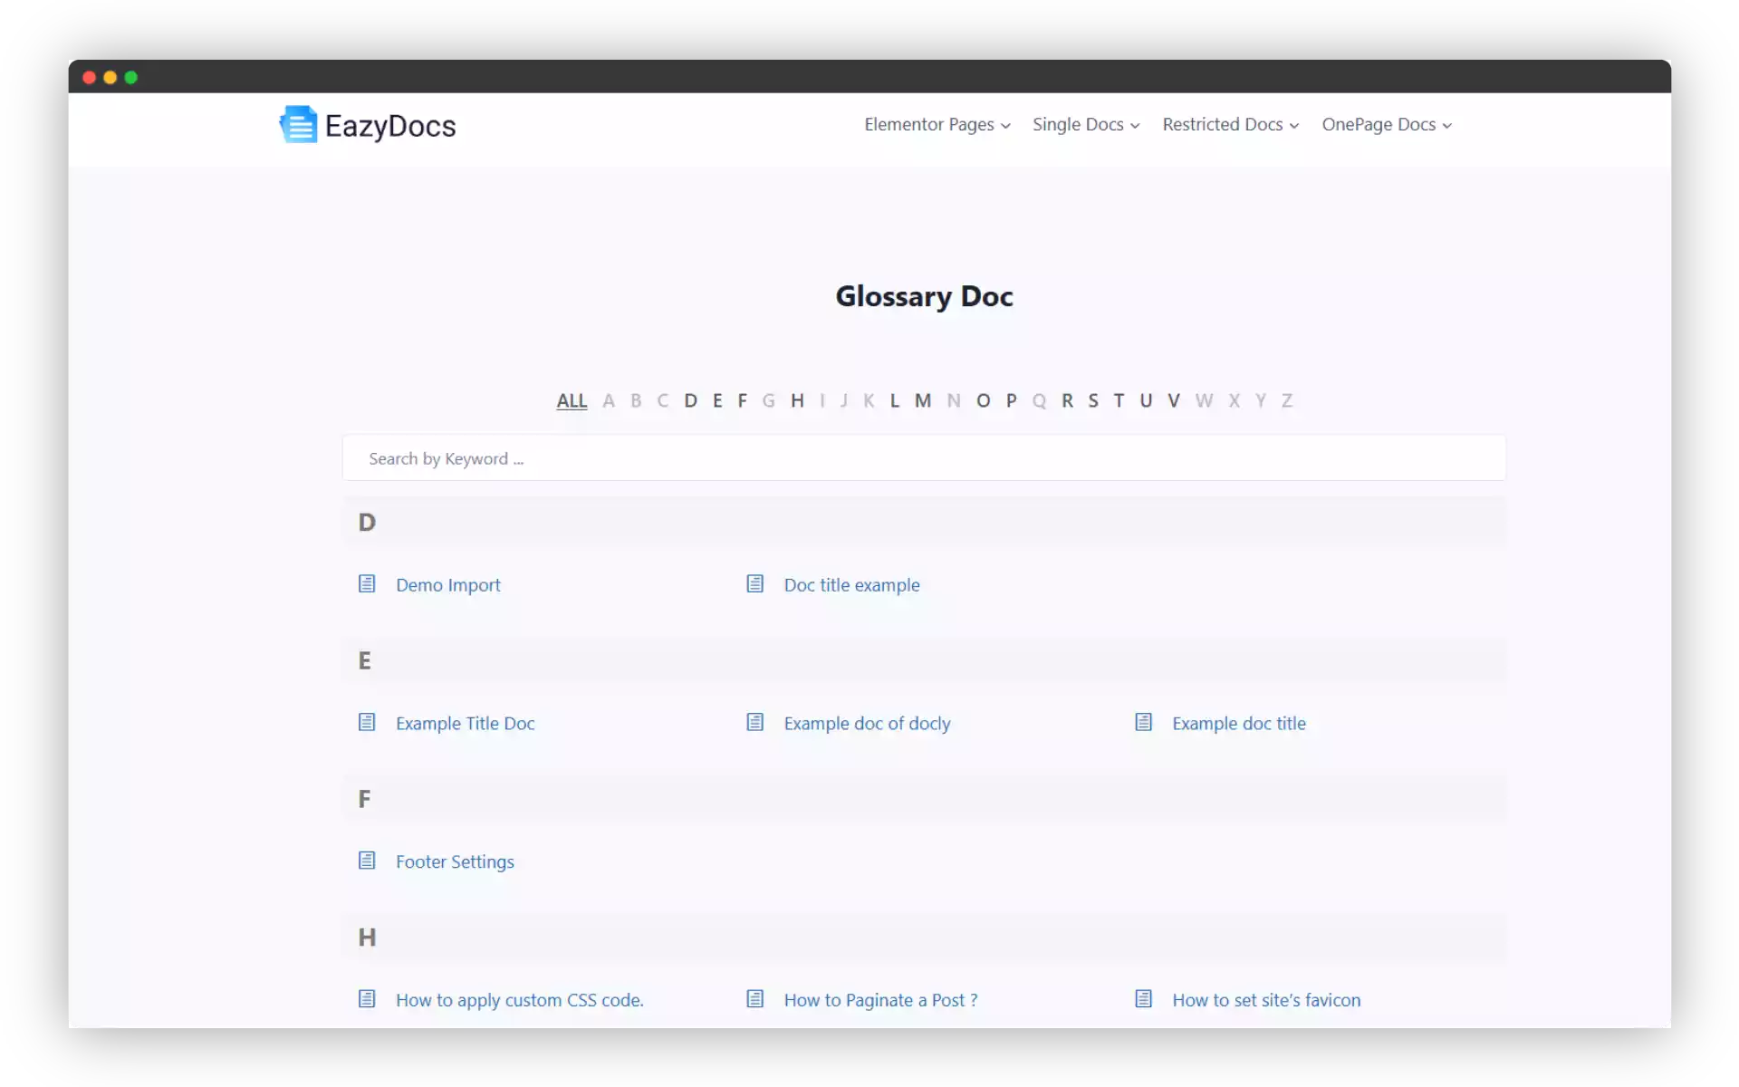The height and width of the screenshot is (1087, 1739).
Task: Click the document icon beside How to set site's favicon
Action: [1143, 998]
